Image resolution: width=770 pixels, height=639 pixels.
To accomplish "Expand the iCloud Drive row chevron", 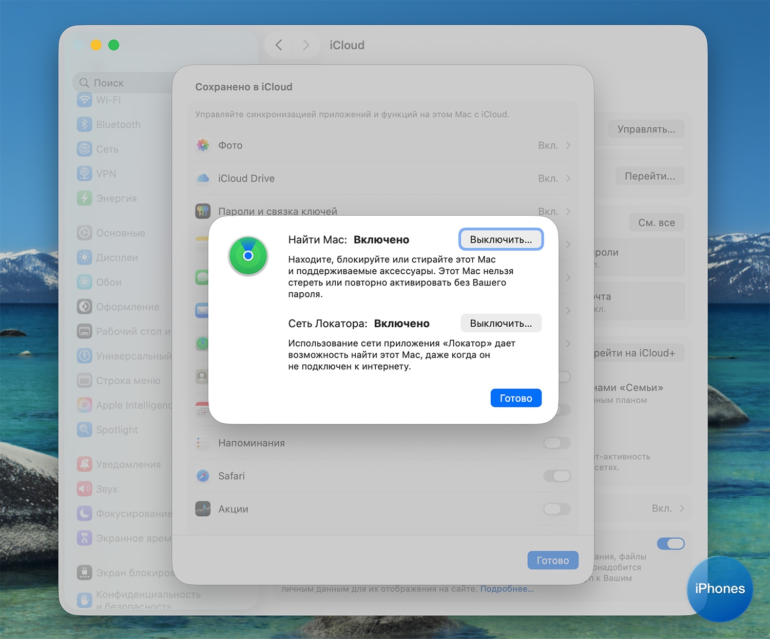I will (568, 178).
